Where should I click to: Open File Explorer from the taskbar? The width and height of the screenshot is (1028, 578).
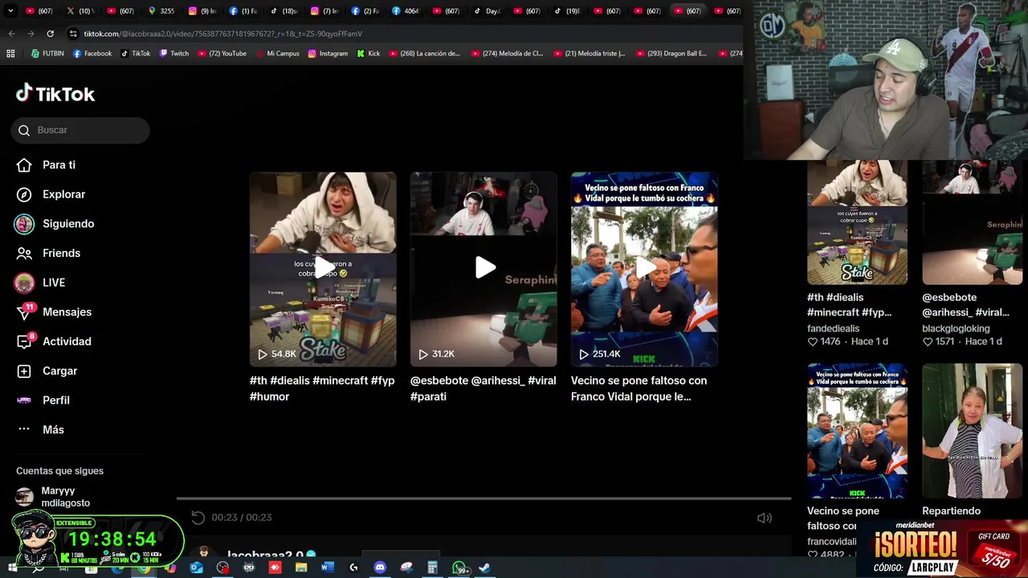click(301, 568)
